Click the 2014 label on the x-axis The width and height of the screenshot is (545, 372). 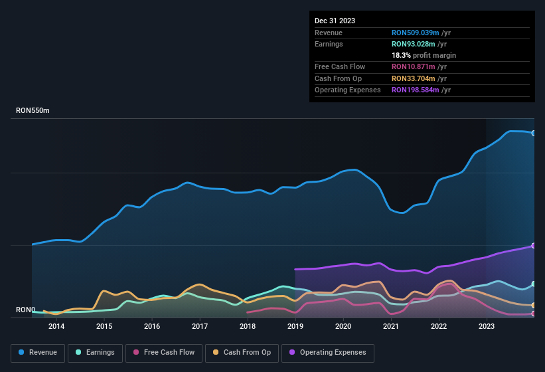tap(56, 326)
